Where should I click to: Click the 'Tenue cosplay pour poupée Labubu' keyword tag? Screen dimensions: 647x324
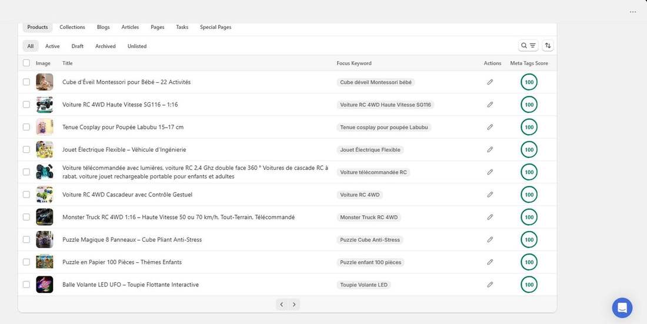(383, 127)
